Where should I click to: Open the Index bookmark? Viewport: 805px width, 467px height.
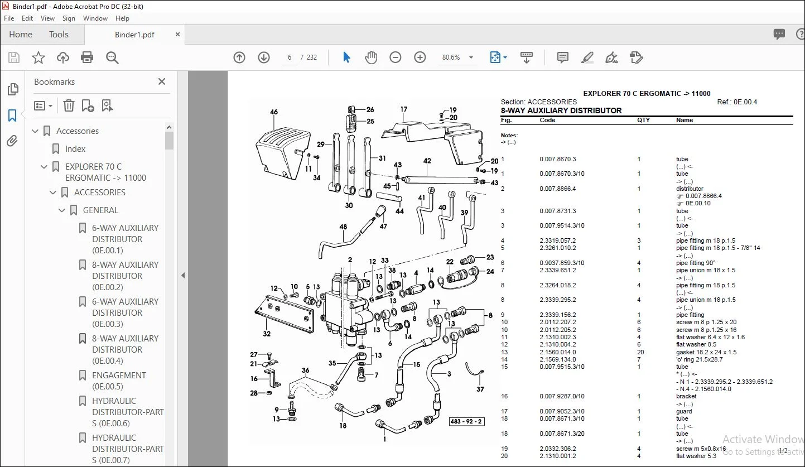point(75,149)
